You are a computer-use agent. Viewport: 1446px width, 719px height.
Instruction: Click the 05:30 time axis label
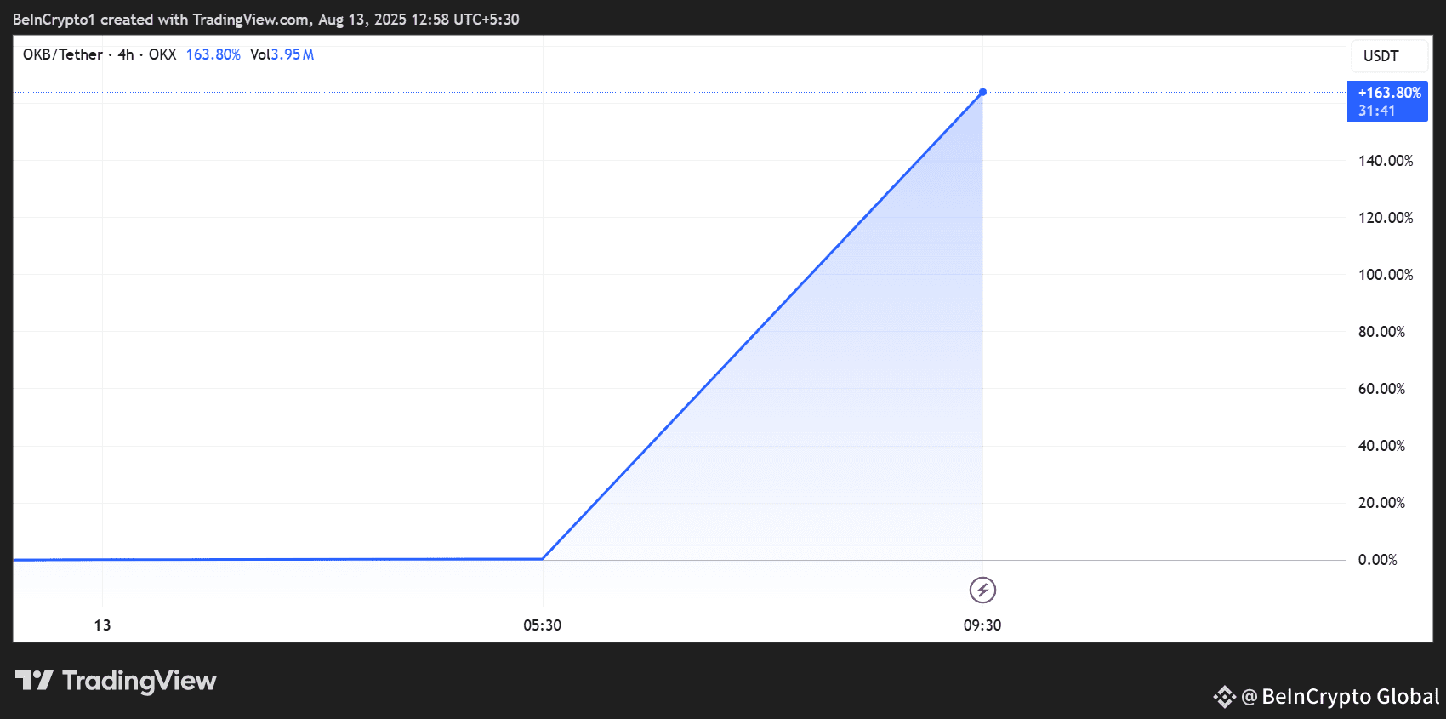tap(543, 625)
